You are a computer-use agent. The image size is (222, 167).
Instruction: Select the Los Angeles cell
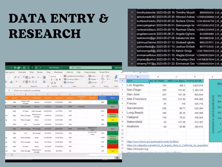click(x=138, y=85)
